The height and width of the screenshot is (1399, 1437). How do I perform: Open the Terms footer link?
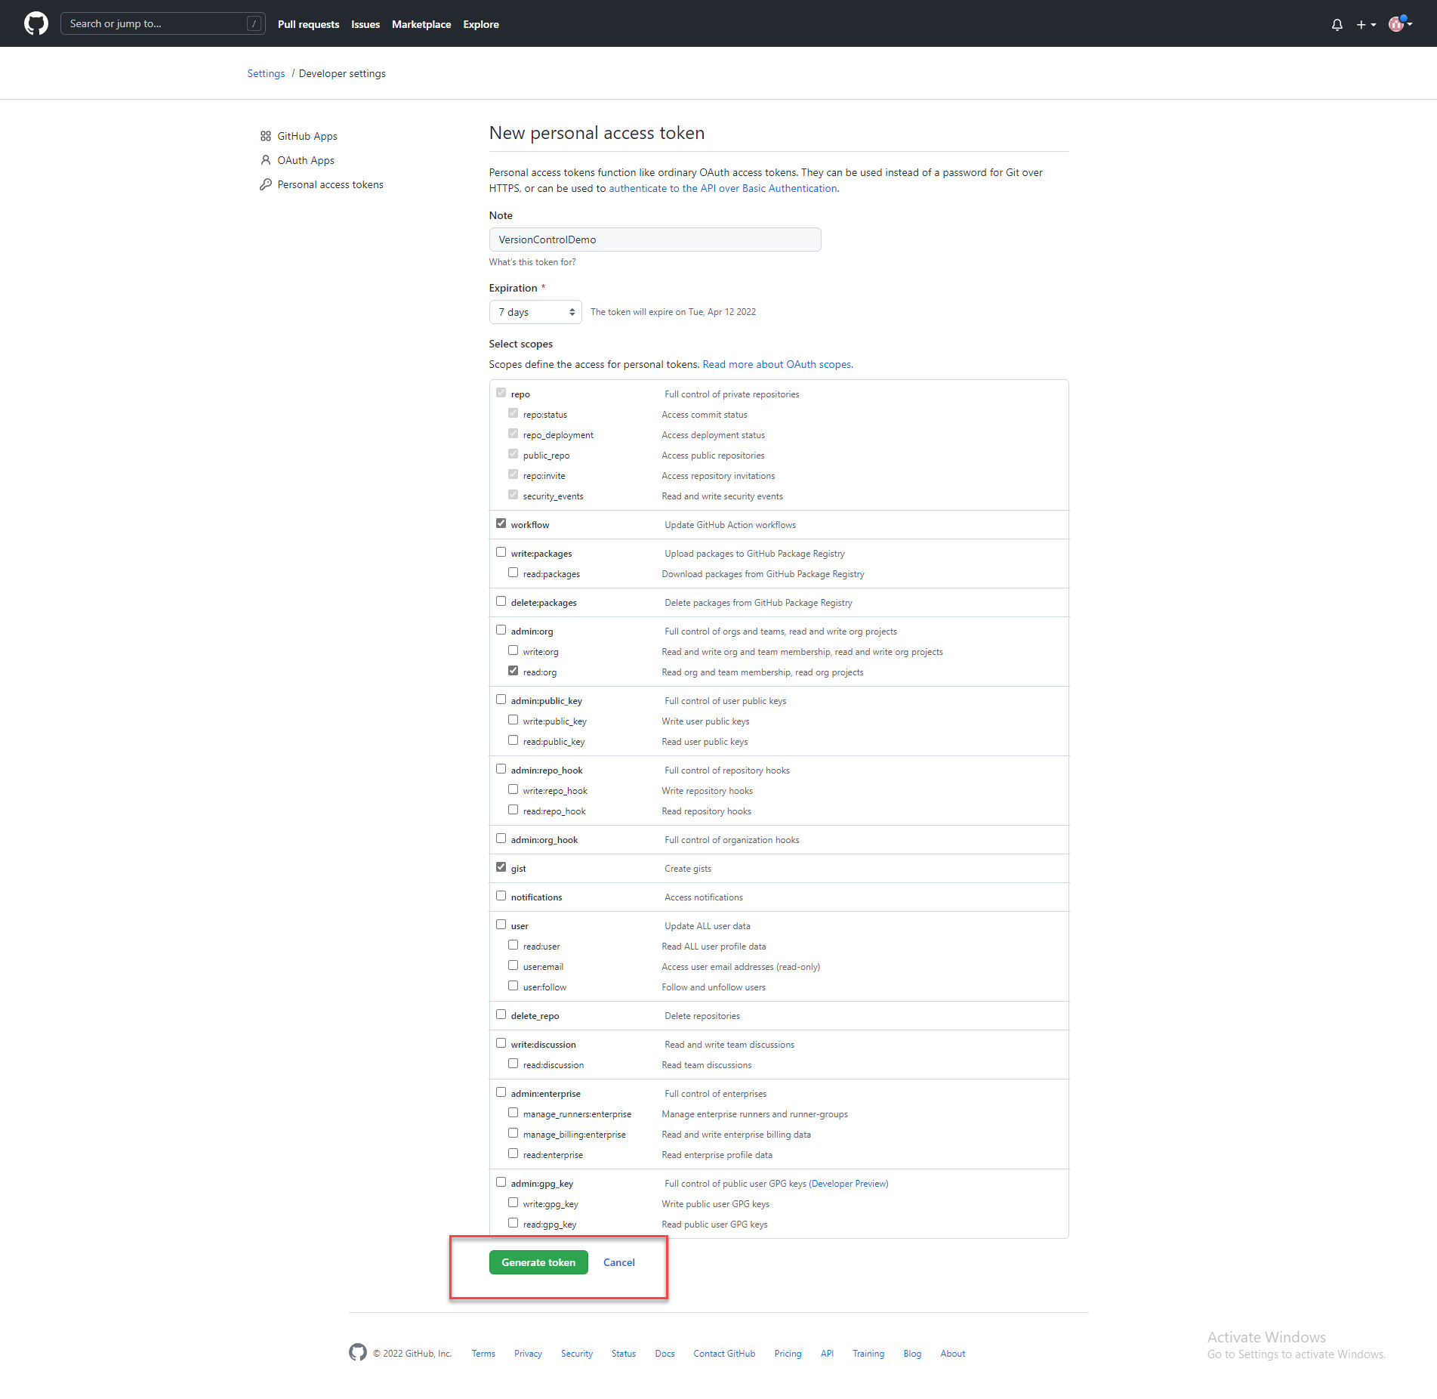[483, 1354]
